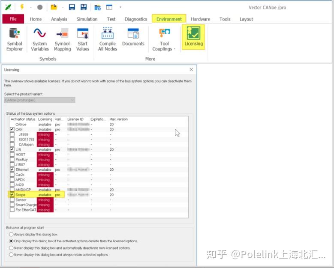Check the J1939 option checkbox
The width and height of the screenshot is (334, 268).
[x=12, y=134]
